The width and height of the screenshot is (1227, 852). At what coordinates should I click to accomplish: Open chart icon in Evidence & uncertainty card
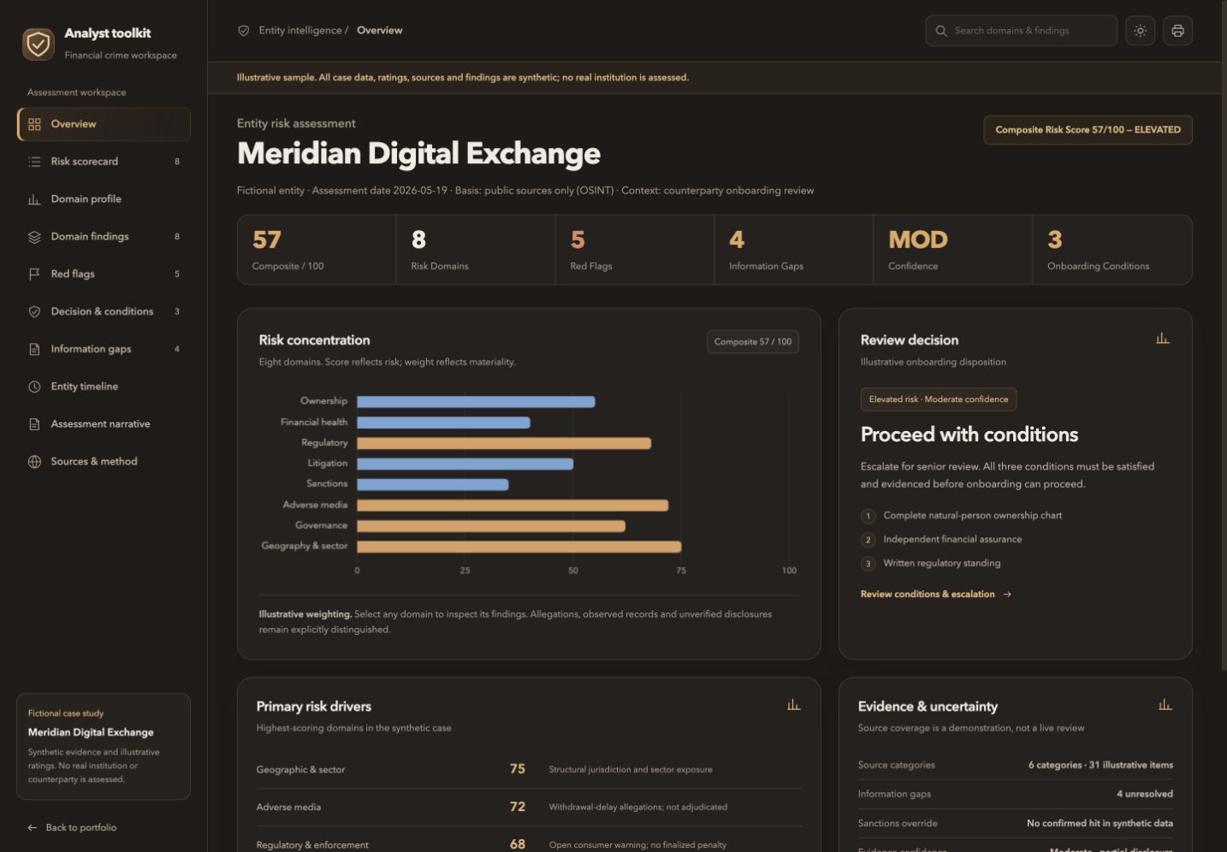1165,705
